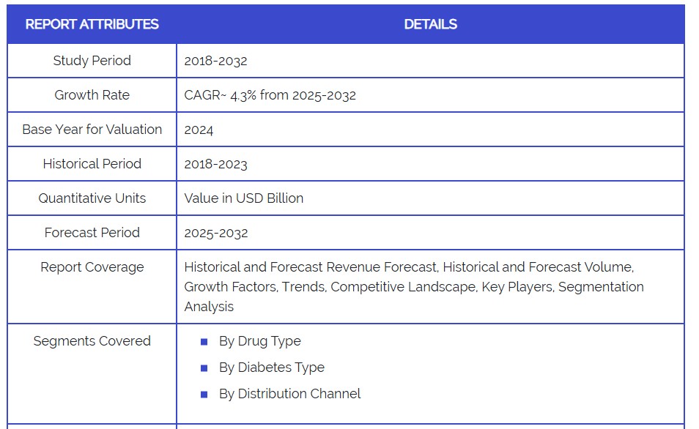The image size is (699, 429).
Task: Click the DETAILS column header
Action: 430,24
